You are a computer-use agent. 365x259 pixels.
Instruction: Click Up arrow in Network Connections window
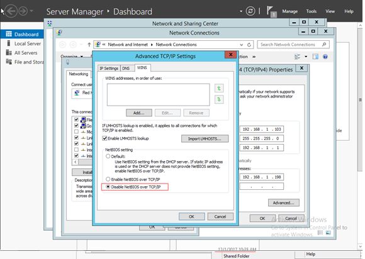[89, 45]
